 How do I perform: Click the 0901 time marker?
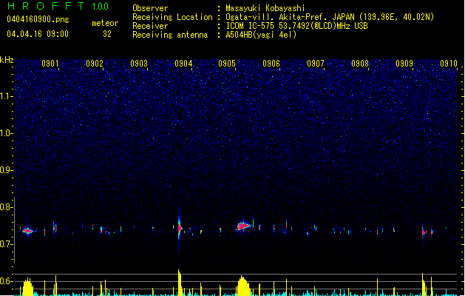pos(50,64)
